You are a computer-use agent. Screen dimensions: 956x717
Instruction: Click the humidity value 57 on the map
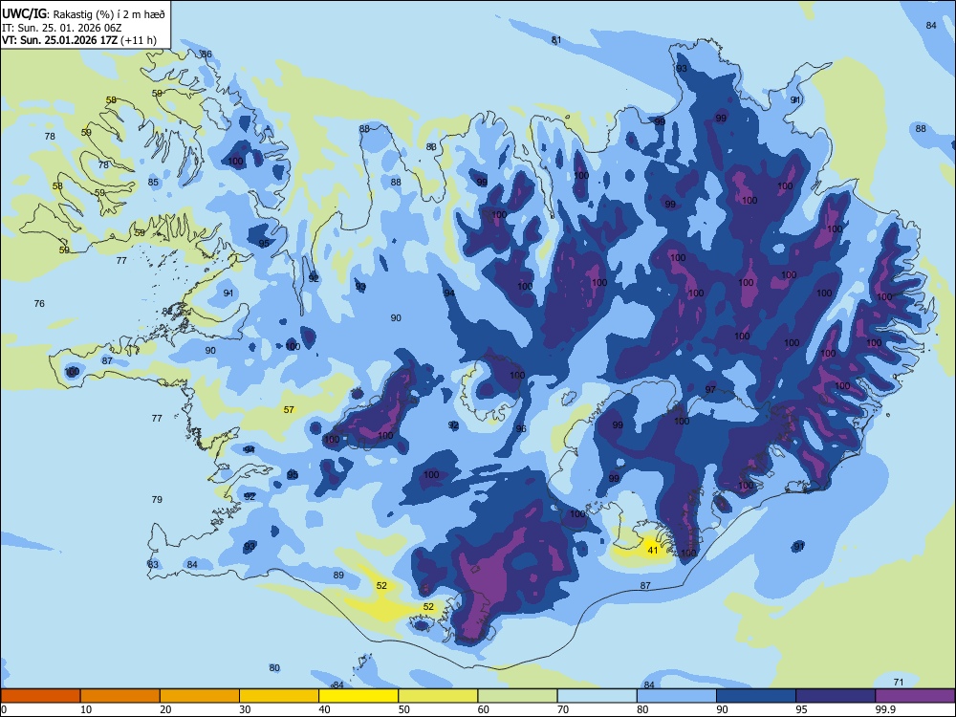point(289,410)
